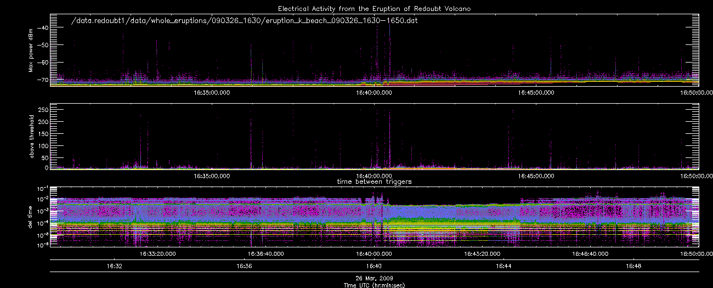Click the '16:33:20.000' time tick label
Image resolution: width=713 pixels, height=288 pixels.
158,254
